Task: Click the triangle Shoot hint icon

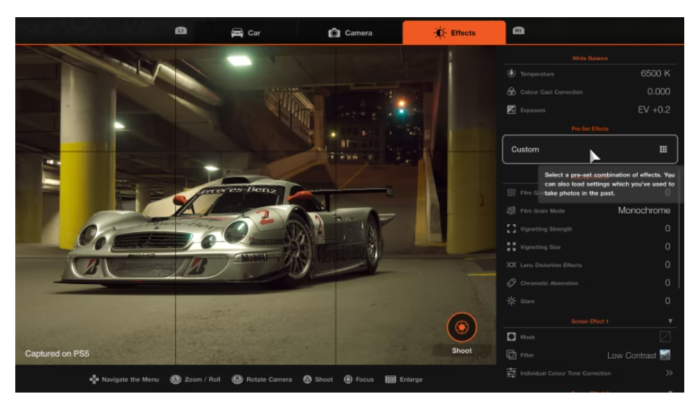Action: coord(307,379)
